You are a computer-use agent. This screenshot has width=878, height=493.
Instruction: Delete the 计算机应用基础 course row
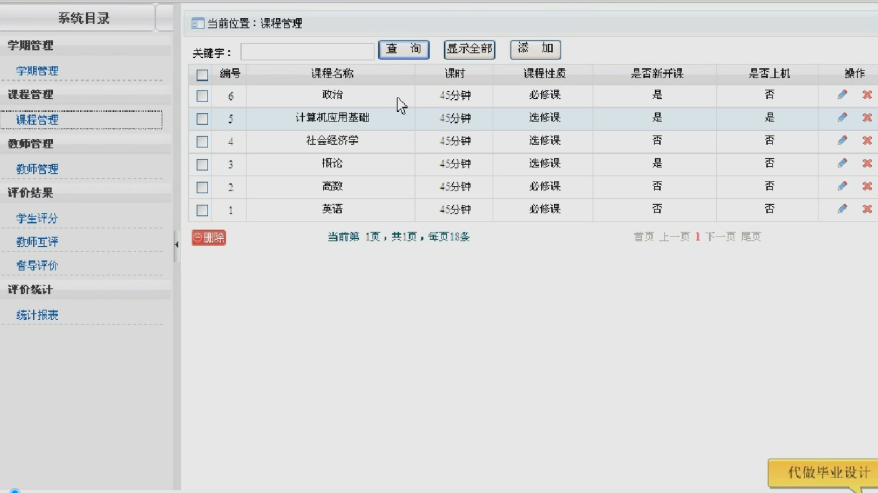867,118
